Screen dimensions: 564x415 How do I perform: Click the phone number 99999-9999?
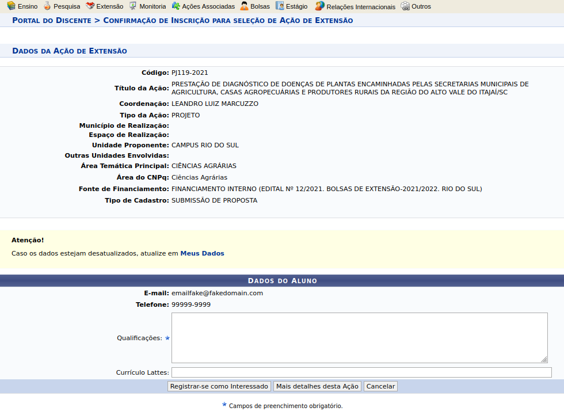pos(191,304)
